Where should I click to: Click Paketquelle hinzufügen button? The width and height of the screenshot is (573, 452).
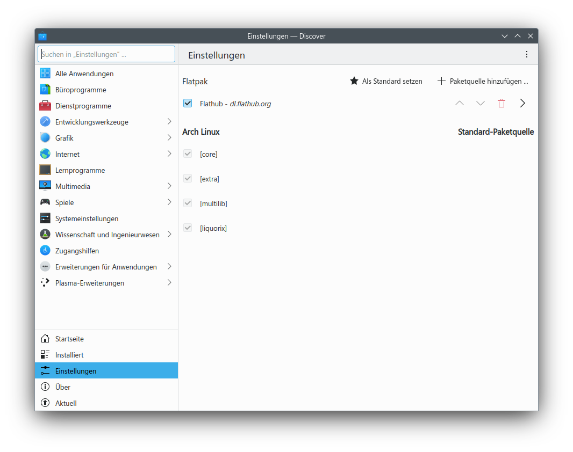pyautogui.click(x=483, y=81)
